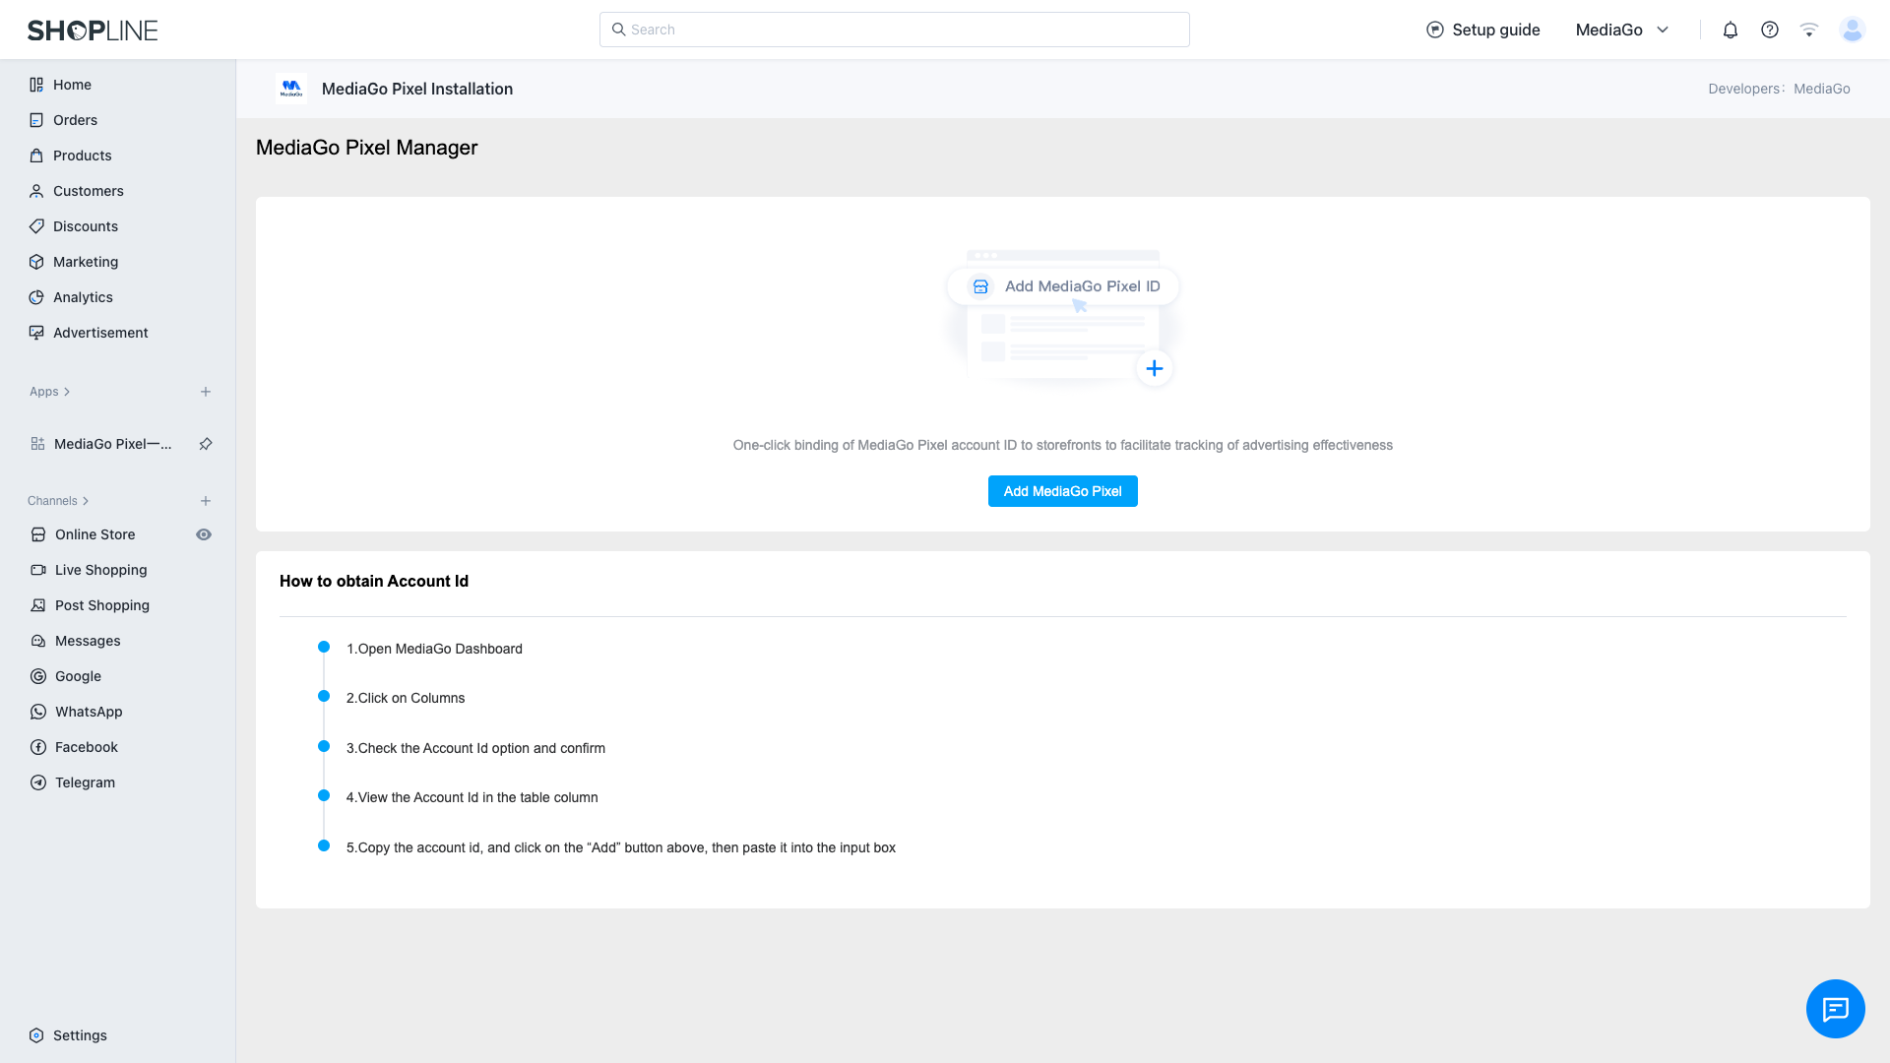Add a new channel with the Channels plus icon
The height and width of the screenshot is (1063, 1890).
coord(206,501)
